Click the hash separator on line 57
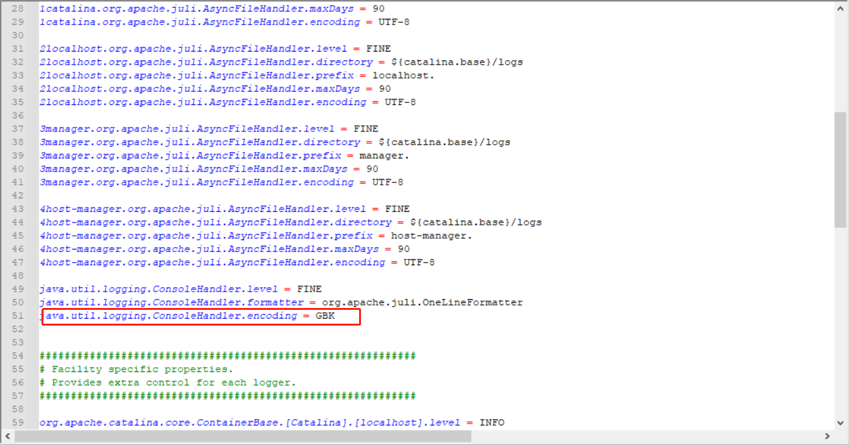 click(x=228, y=396)
